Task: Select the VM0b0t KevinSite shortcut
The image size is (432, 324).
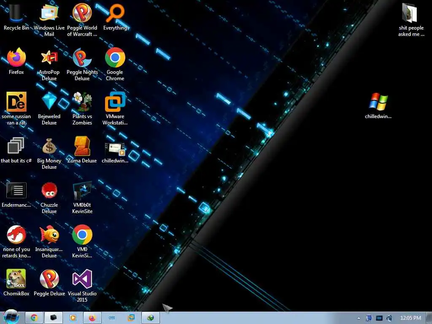Action: click(x=82, y=198)
